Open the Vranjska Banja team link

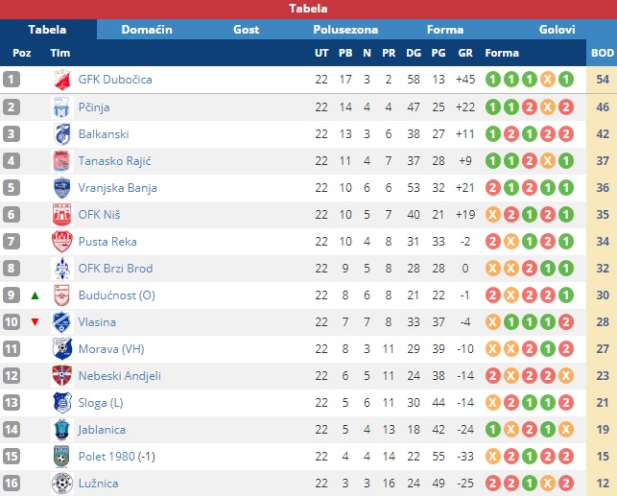click(118, 188)
